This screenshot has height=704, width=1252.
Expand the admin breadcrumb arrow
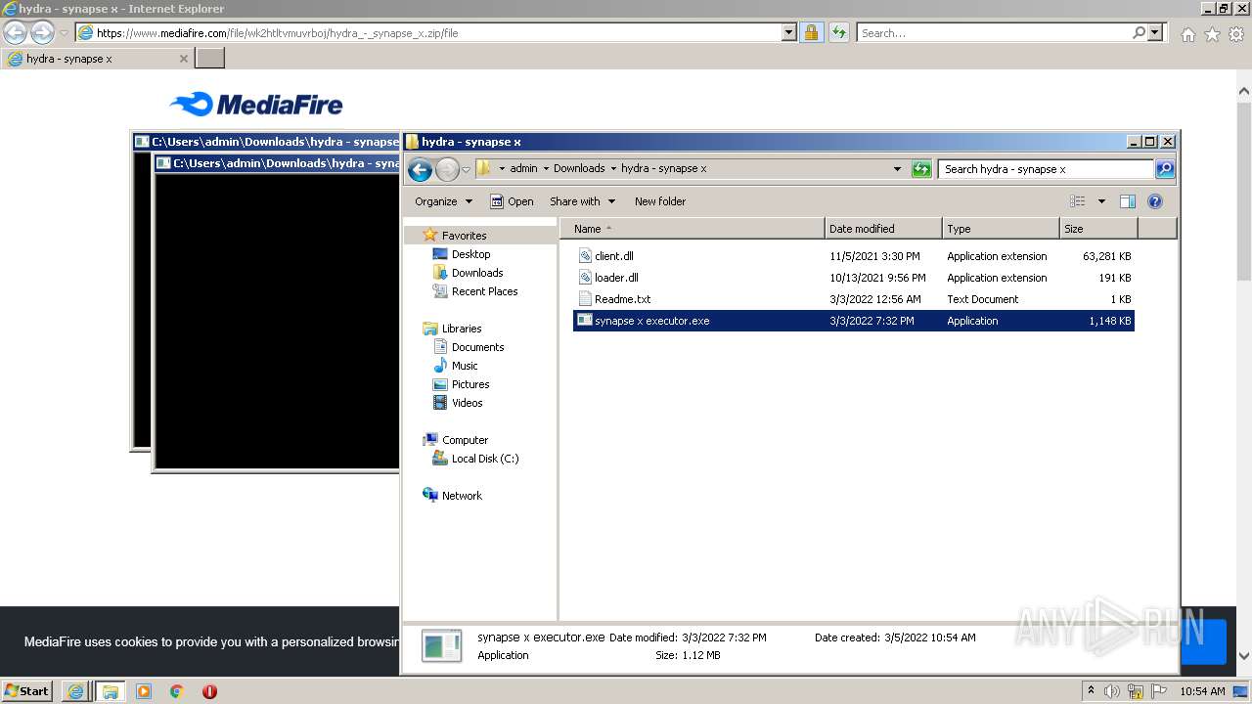[546, 168]
